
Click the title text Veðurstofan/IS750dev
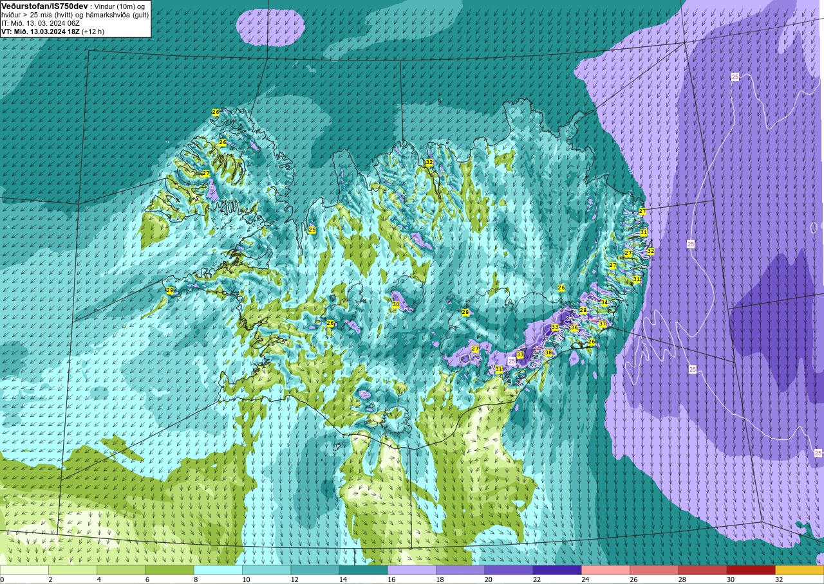point(45,6)
